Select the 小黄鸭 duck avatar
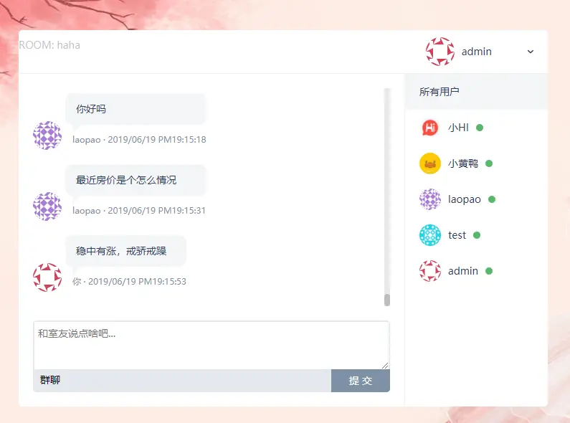 coord(430,163)
